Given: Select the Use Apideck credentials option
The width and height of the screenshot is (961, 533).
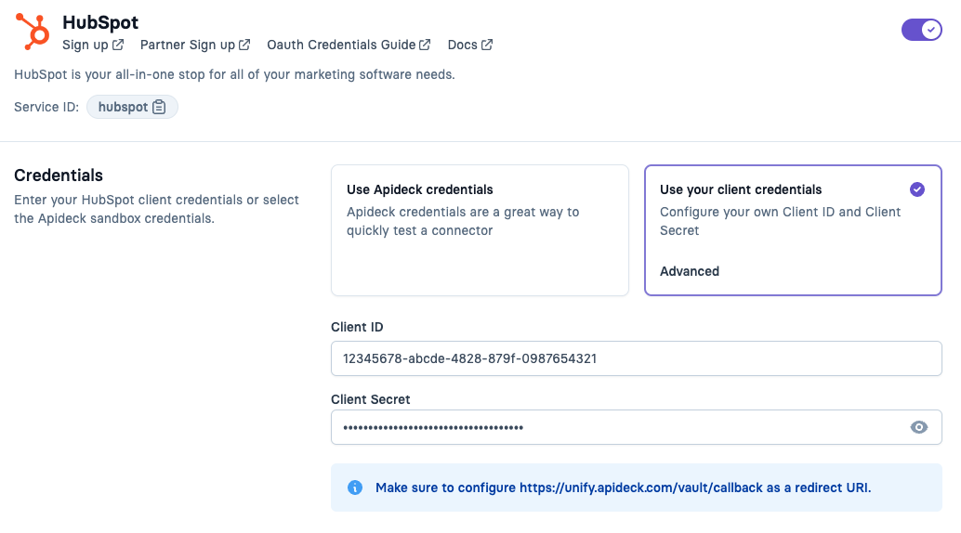Looking at the screenshot, I should tap(480, 230).
